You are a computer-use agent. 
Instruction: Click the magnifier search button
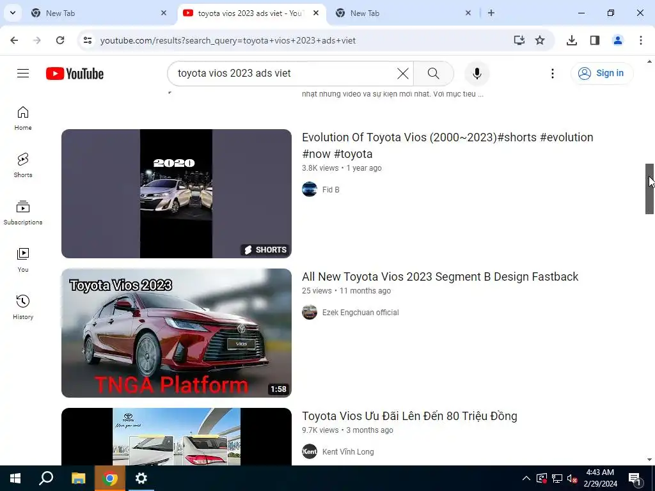[433, 74]
